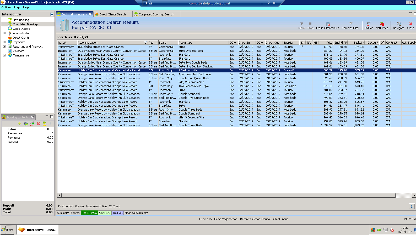Click the basket arrow icon in Booking contents

point(32,124)
